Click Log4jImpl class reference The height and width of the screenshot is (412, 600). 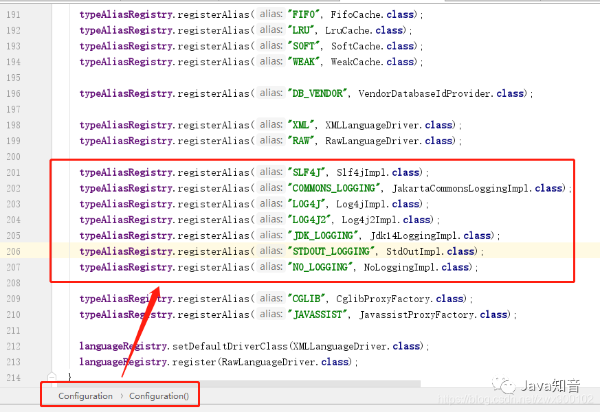361,204
